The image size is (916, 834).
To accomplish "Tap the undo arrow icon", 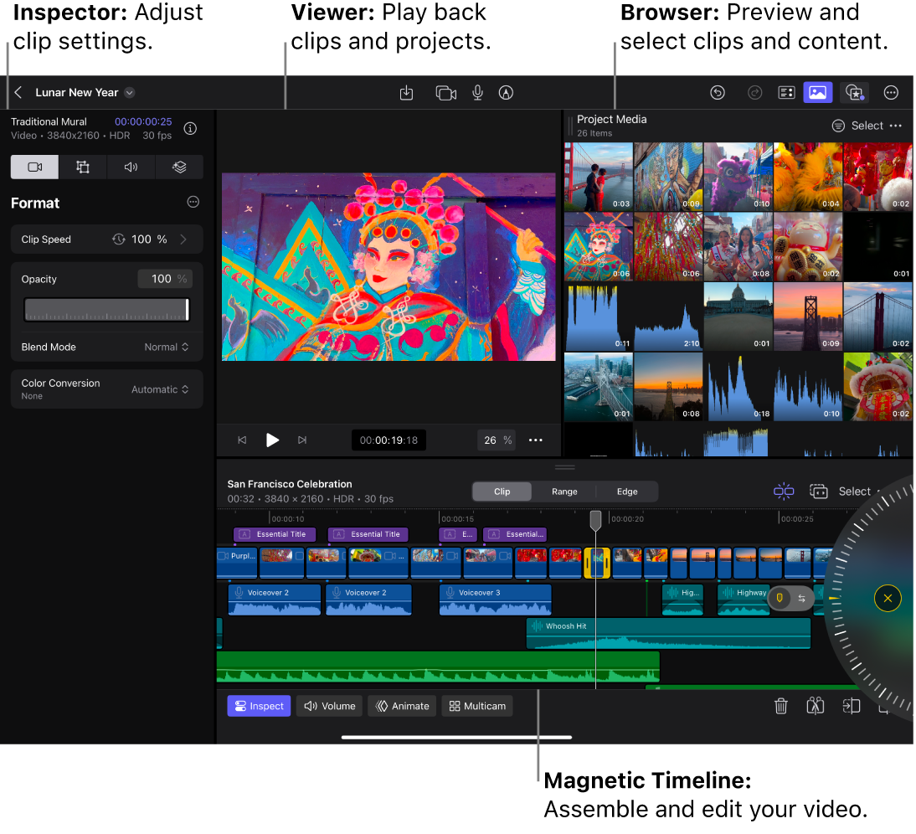I will point(718,93).
